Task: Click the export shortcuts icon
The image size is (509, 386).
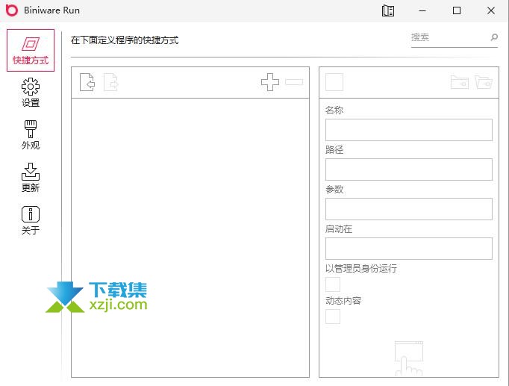Action: (x=110, y=82)
